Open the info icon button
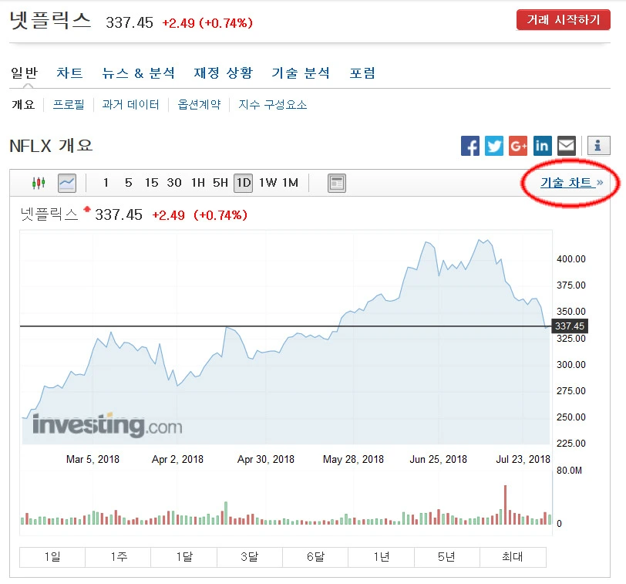Image resolution: width=626 pixels, height=584 pixels. pos(598,145)
